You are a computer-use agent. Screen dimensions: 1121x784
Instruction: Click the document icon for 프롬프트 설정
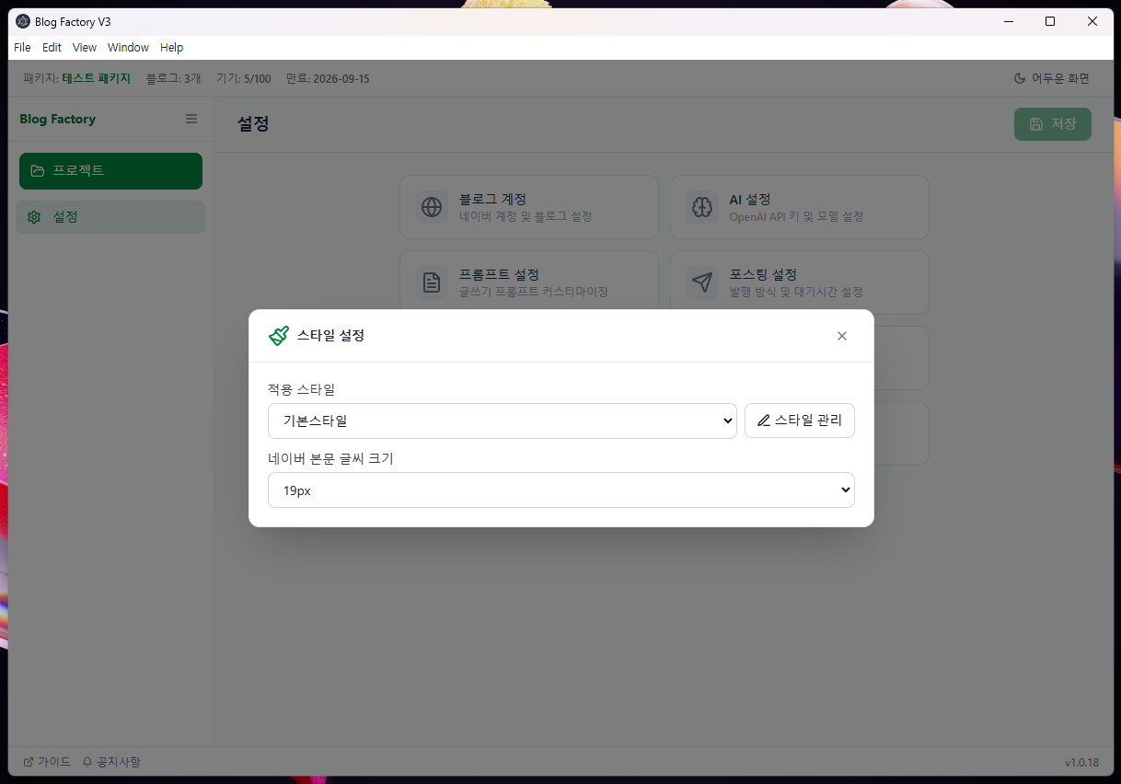[x=431, y=282]
